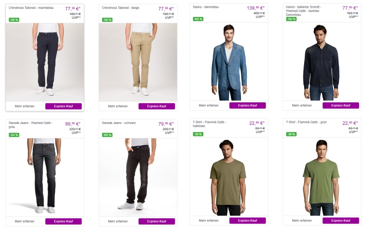Screen dimensions: 367x230
Task: Select Mehr erfahren for grey washed jeans
Action: (25, 221)
